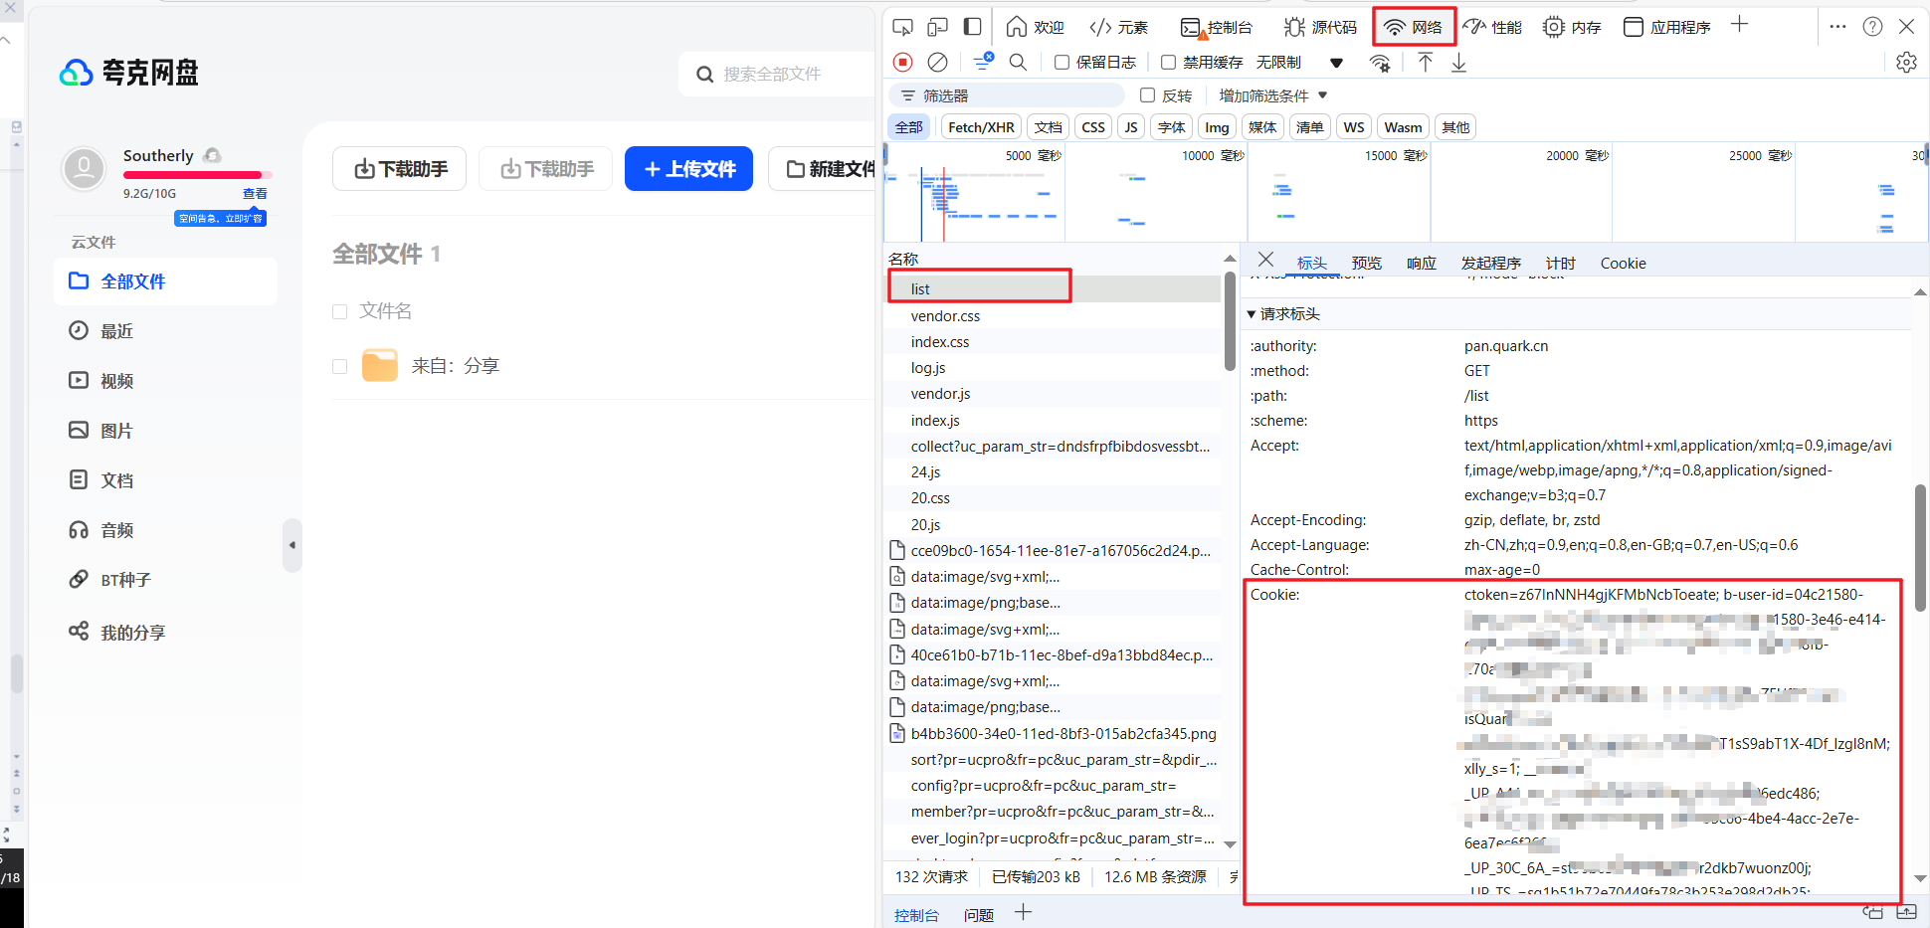1930x928 pixels.
Task: Click the 筛选器 filter input field
Action: coord(1007,95)
